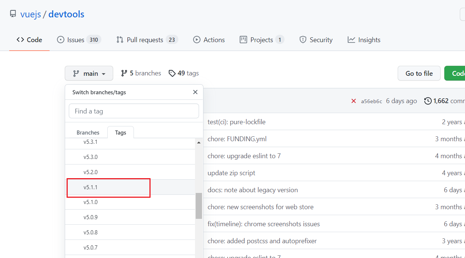Image resolution: width=465 pixels, height=258 pixels.
Task: Select tag v5.3.0
Action: click(130, 157)
